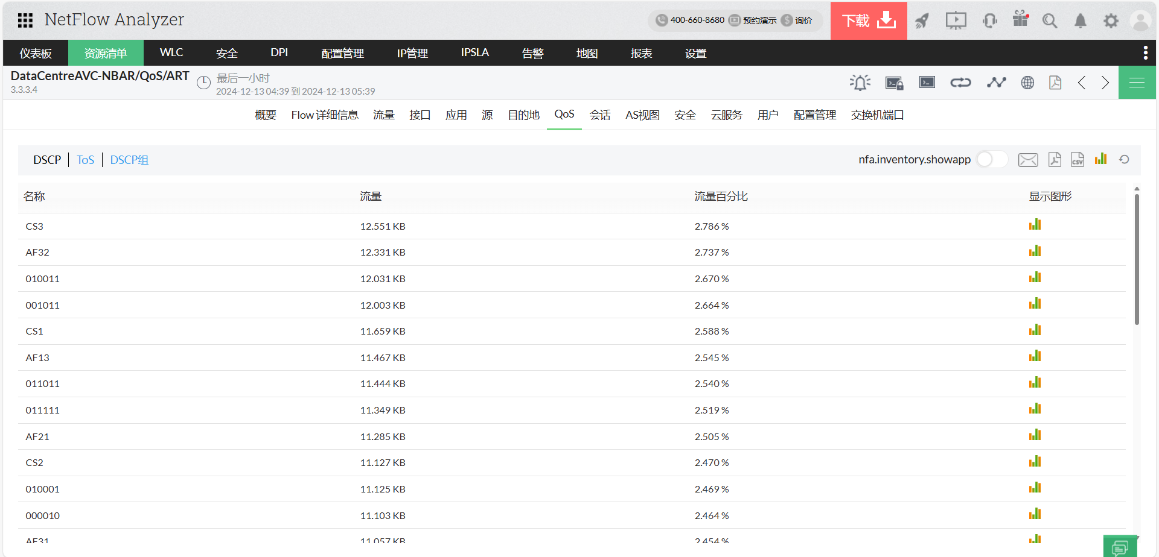Click the red 下载 download button

pos(868,21)
